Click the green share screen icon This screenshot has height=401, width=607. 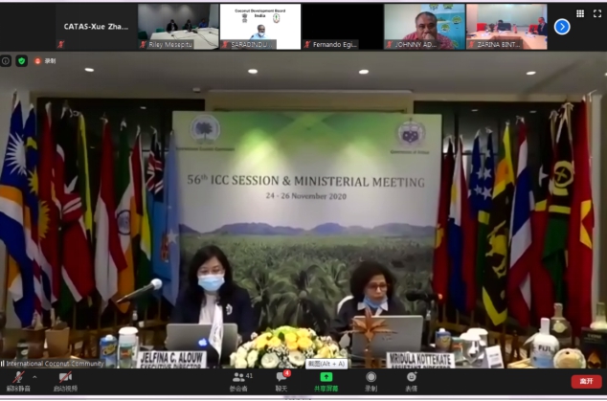click(326, 379)
